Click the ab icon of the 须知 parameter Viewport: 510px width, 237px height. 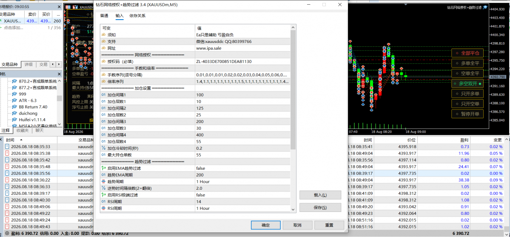[104, 34]
